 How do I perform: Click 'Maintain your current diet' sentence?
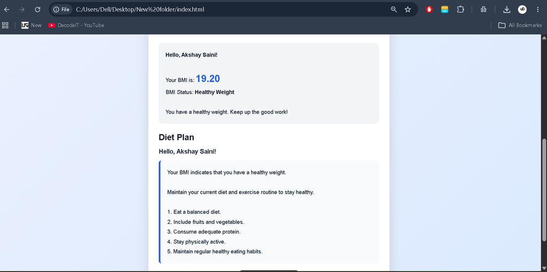point(241,192)
